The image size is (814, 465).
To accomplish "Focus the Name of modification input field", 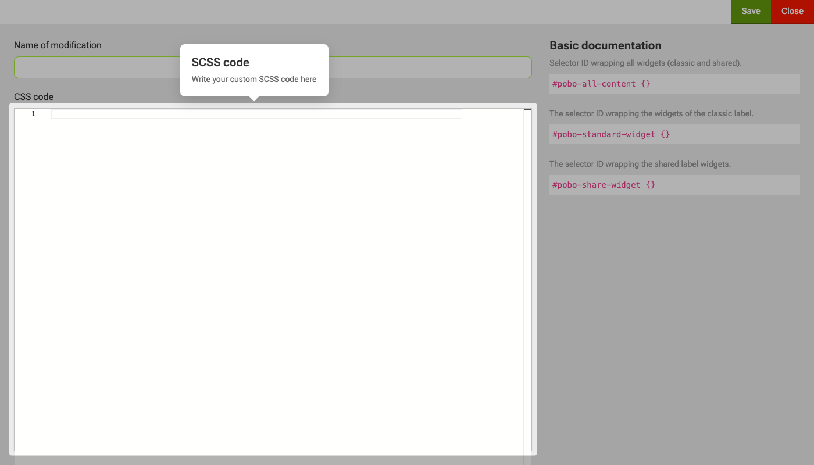I will 273,67.
